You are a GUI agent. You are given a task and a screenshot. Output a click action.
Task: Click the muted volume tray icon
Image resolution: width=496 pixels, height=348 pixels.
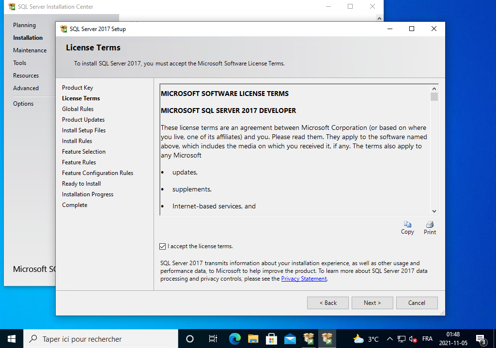point(413,339)
